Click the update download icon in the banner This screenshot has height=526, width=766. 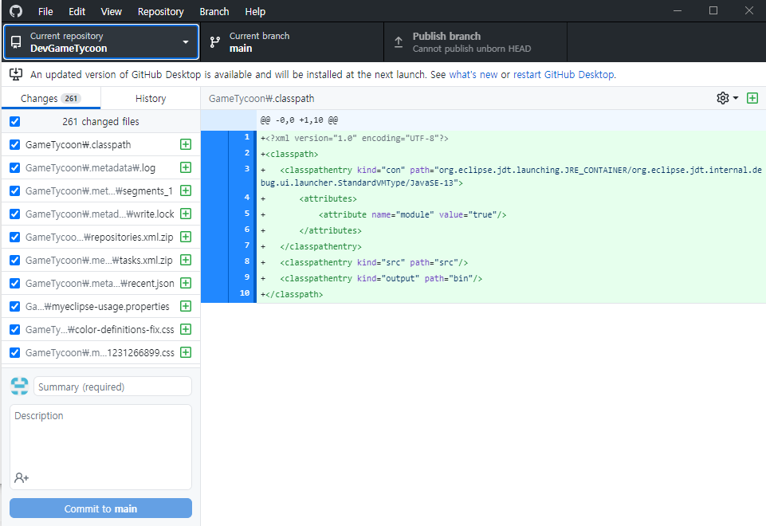16,74
